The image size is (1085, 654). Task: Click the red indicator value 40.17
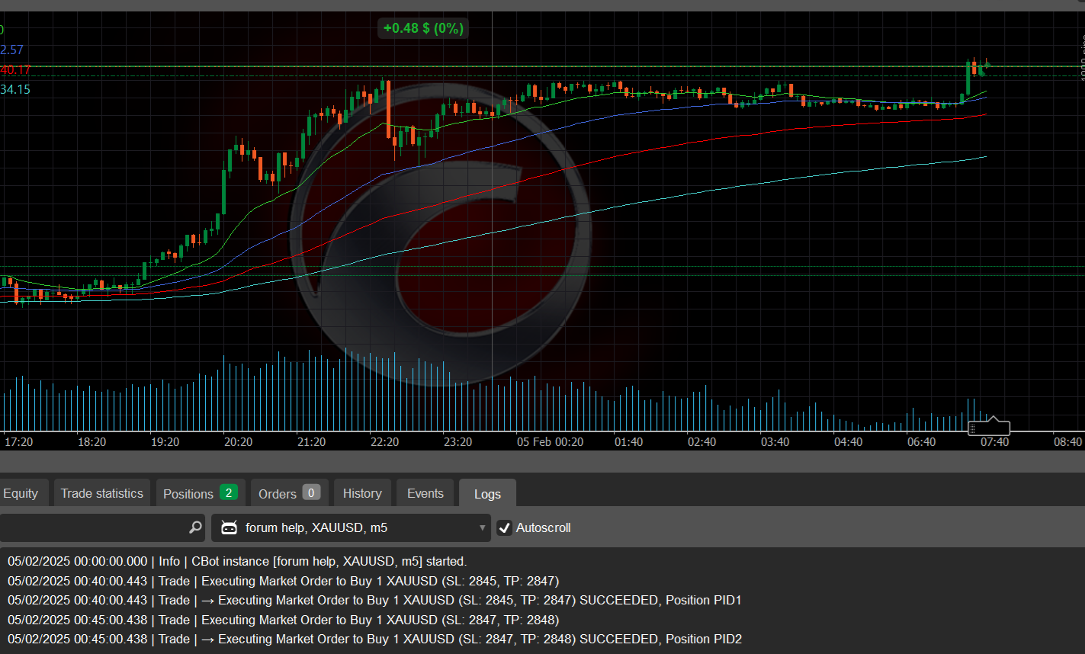coord(15,70)
